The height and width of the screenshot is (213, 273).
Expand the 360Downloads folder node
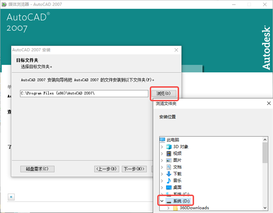click(168, 208)
